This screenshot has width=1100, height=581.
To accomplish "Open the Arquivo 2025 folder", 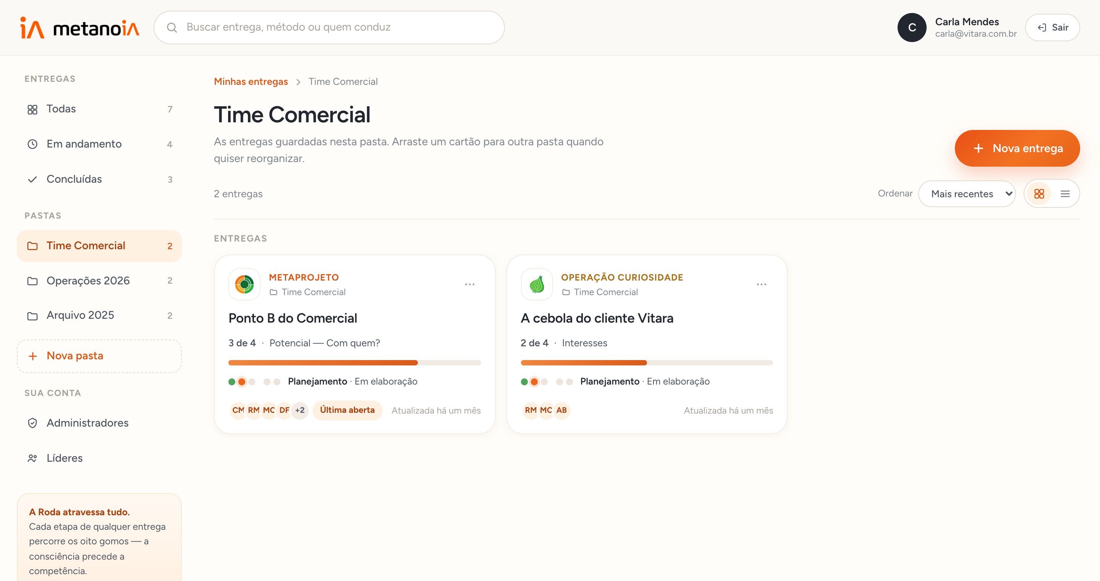I will pyautogui.click(x=99, y=315).
